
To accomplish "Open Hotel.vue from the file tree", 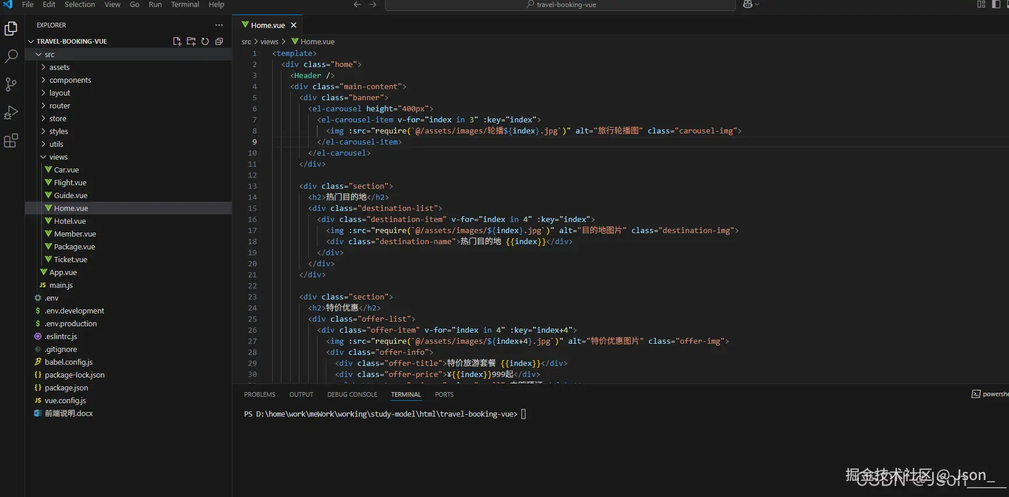I will click(x=70, y=221).
